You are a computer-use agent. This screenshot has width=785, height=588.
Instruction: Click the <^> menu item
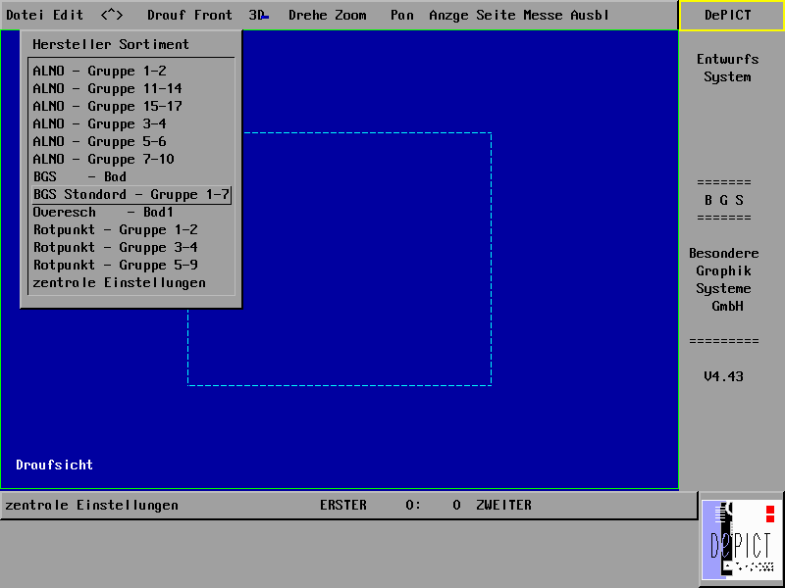click(112, 15)
